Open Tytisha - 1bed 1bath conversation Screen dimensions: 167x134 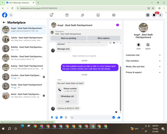[23, 39]
